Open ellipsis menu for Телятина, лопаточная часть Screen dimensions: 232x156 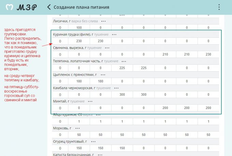[124, 61]
